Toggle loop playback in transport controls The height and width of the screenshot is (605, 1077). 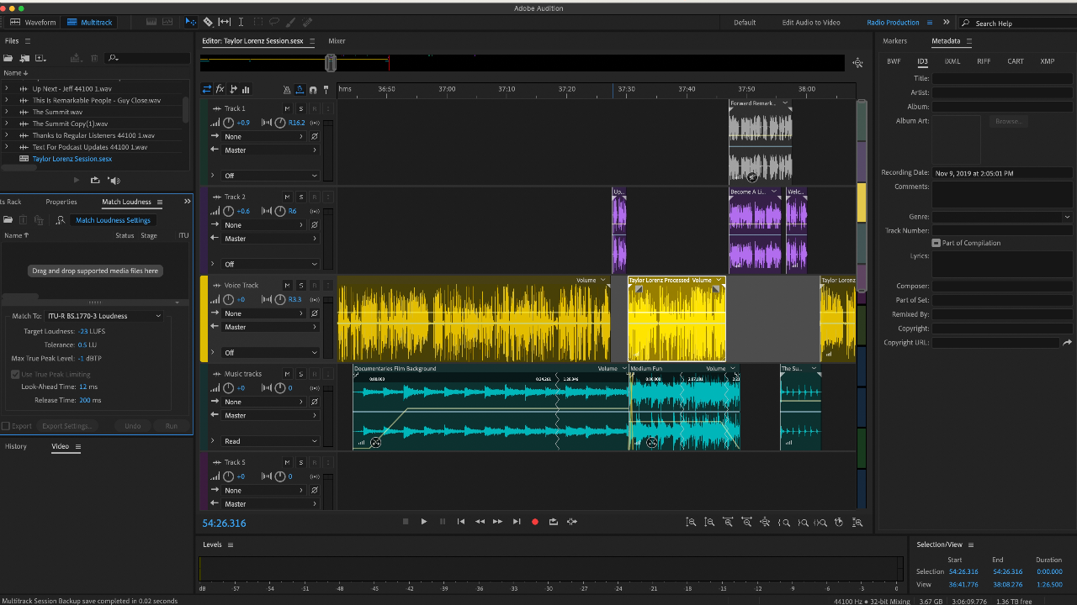pos(553,522)
